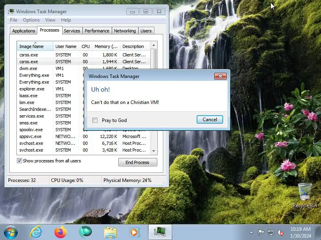Switch to the Applications tab
321x240 pixels.
pos(24,31)
